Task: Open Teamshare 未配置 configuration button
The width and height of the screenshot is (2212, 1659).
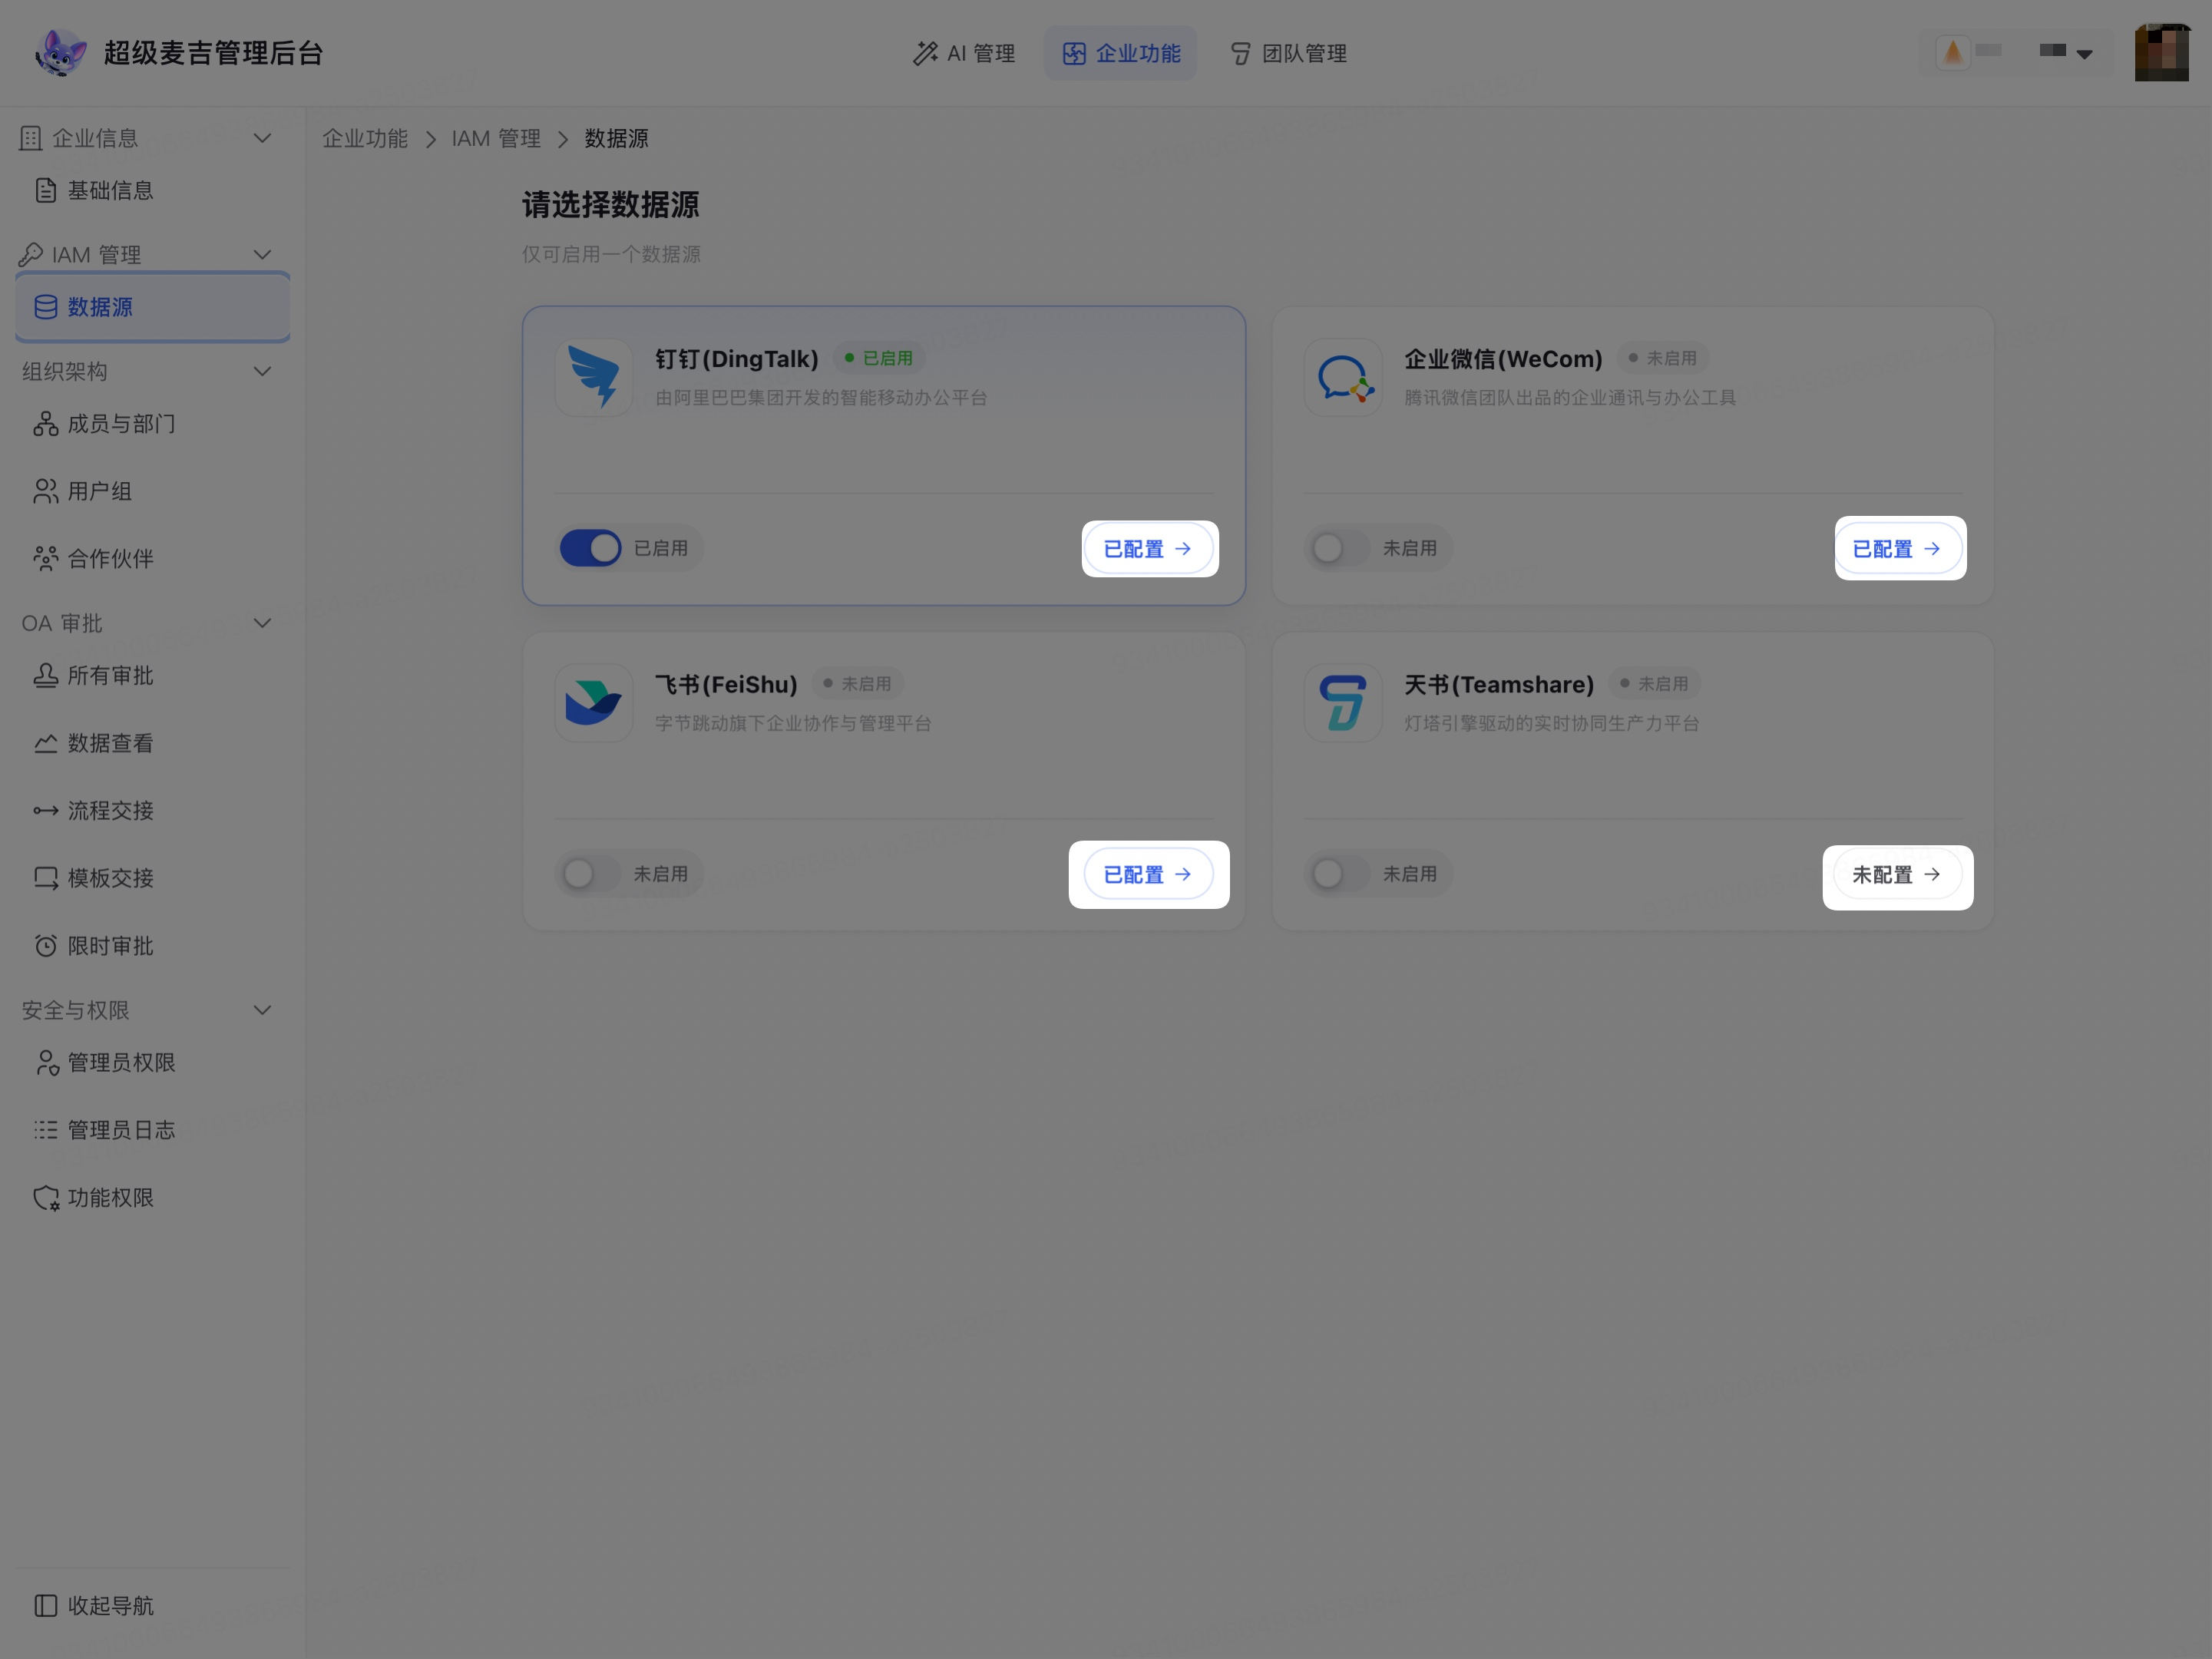Action: tap(1897, 875)
